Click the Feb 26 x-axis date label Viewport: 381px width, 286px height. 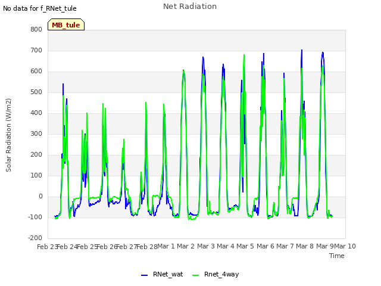107,247
